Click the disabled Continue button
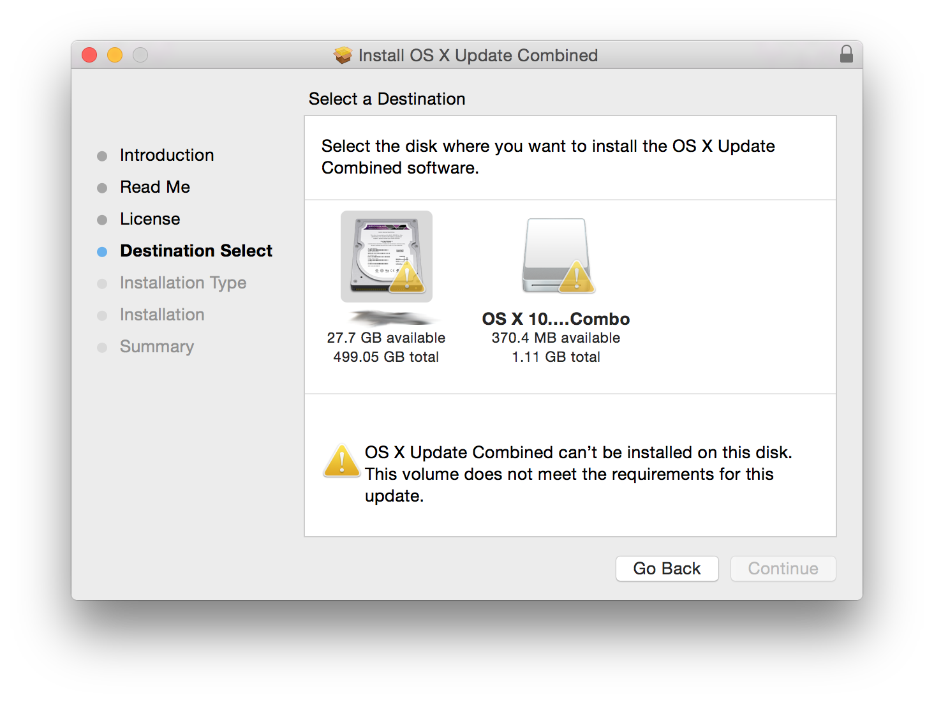 coord(783,569)
